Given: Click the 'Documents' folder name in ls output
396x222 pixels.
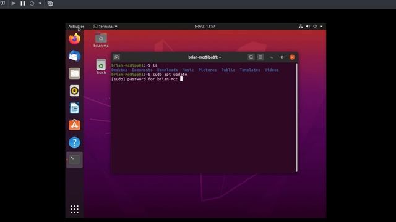Looking at the screenshot, I should pos(142,70).
